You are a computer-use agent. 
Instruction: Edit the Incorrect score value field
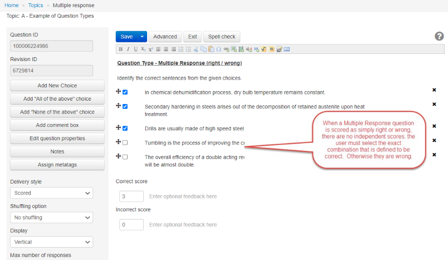131,225
